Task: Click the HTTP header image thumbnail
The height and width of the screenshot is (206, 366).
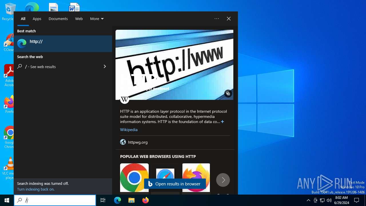Action: (x=174, y=65)
